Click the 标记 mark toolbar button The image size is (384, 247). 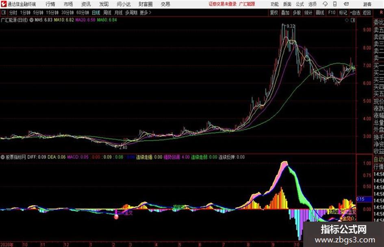tap(343, 13)
